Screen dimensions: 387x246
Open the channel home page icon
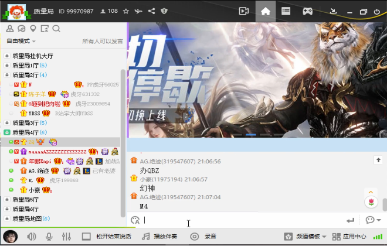click(x=265, y=11)
